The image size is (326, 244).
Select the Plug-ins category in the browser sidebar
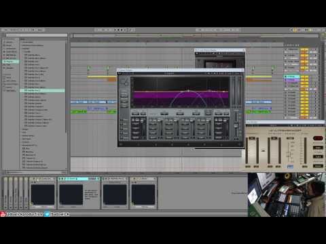pyautogui.click(x=10, y=62)
